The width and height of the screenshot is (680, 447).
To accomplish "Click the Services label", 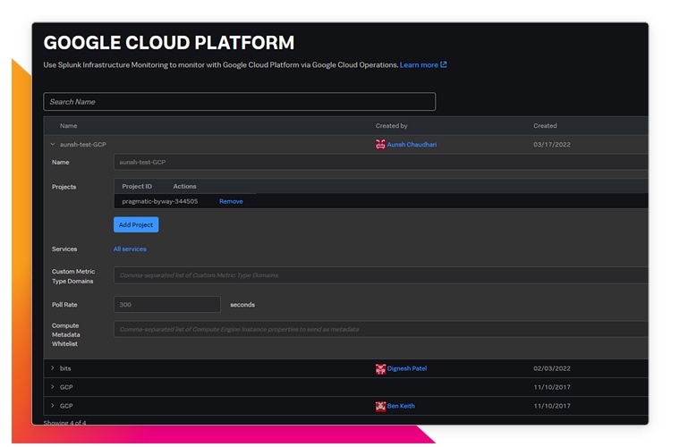I will pyautogui.click(x=64, y=249).
